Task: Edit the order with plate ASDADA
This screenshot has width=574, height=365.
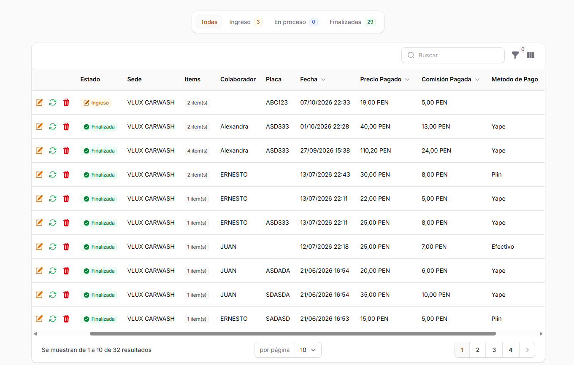Action: click(39, 271)
